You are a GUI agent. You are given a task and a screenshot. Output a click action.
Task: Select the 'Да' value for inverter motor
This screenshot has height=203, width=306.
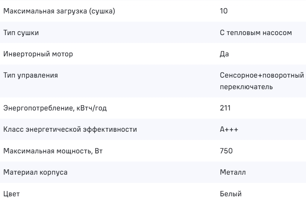(x=225, y=54)
